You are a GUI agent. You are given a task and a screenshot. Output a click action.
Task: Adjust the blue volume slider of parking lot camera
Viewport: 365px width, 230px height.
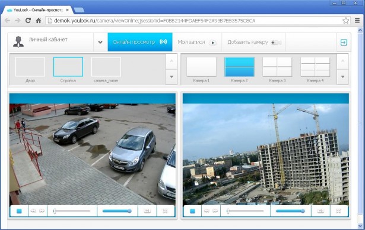coord(117,211)
